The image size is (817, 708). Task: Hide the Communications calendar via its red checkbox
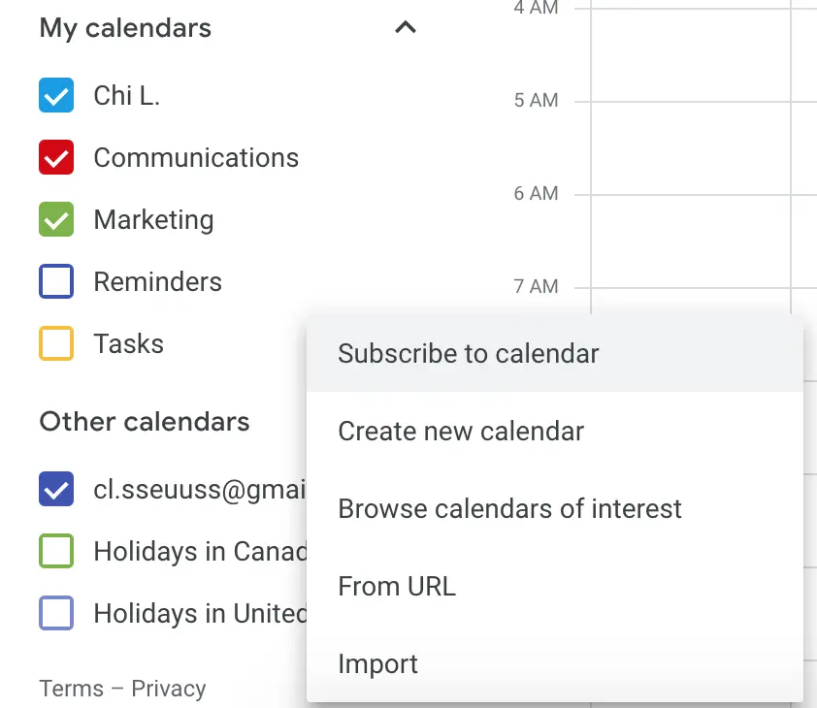point(56,158)
